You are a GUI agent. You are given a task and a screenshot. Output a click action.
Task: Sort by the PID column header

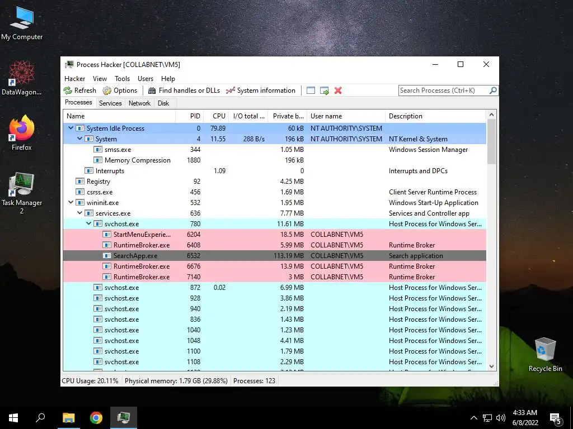pyautogui.click(x=190, y=116)
